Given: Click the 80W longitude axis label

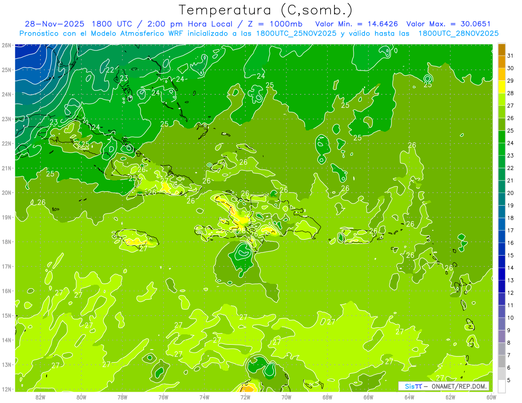Looking at the screenshot, I should (81, 397).
